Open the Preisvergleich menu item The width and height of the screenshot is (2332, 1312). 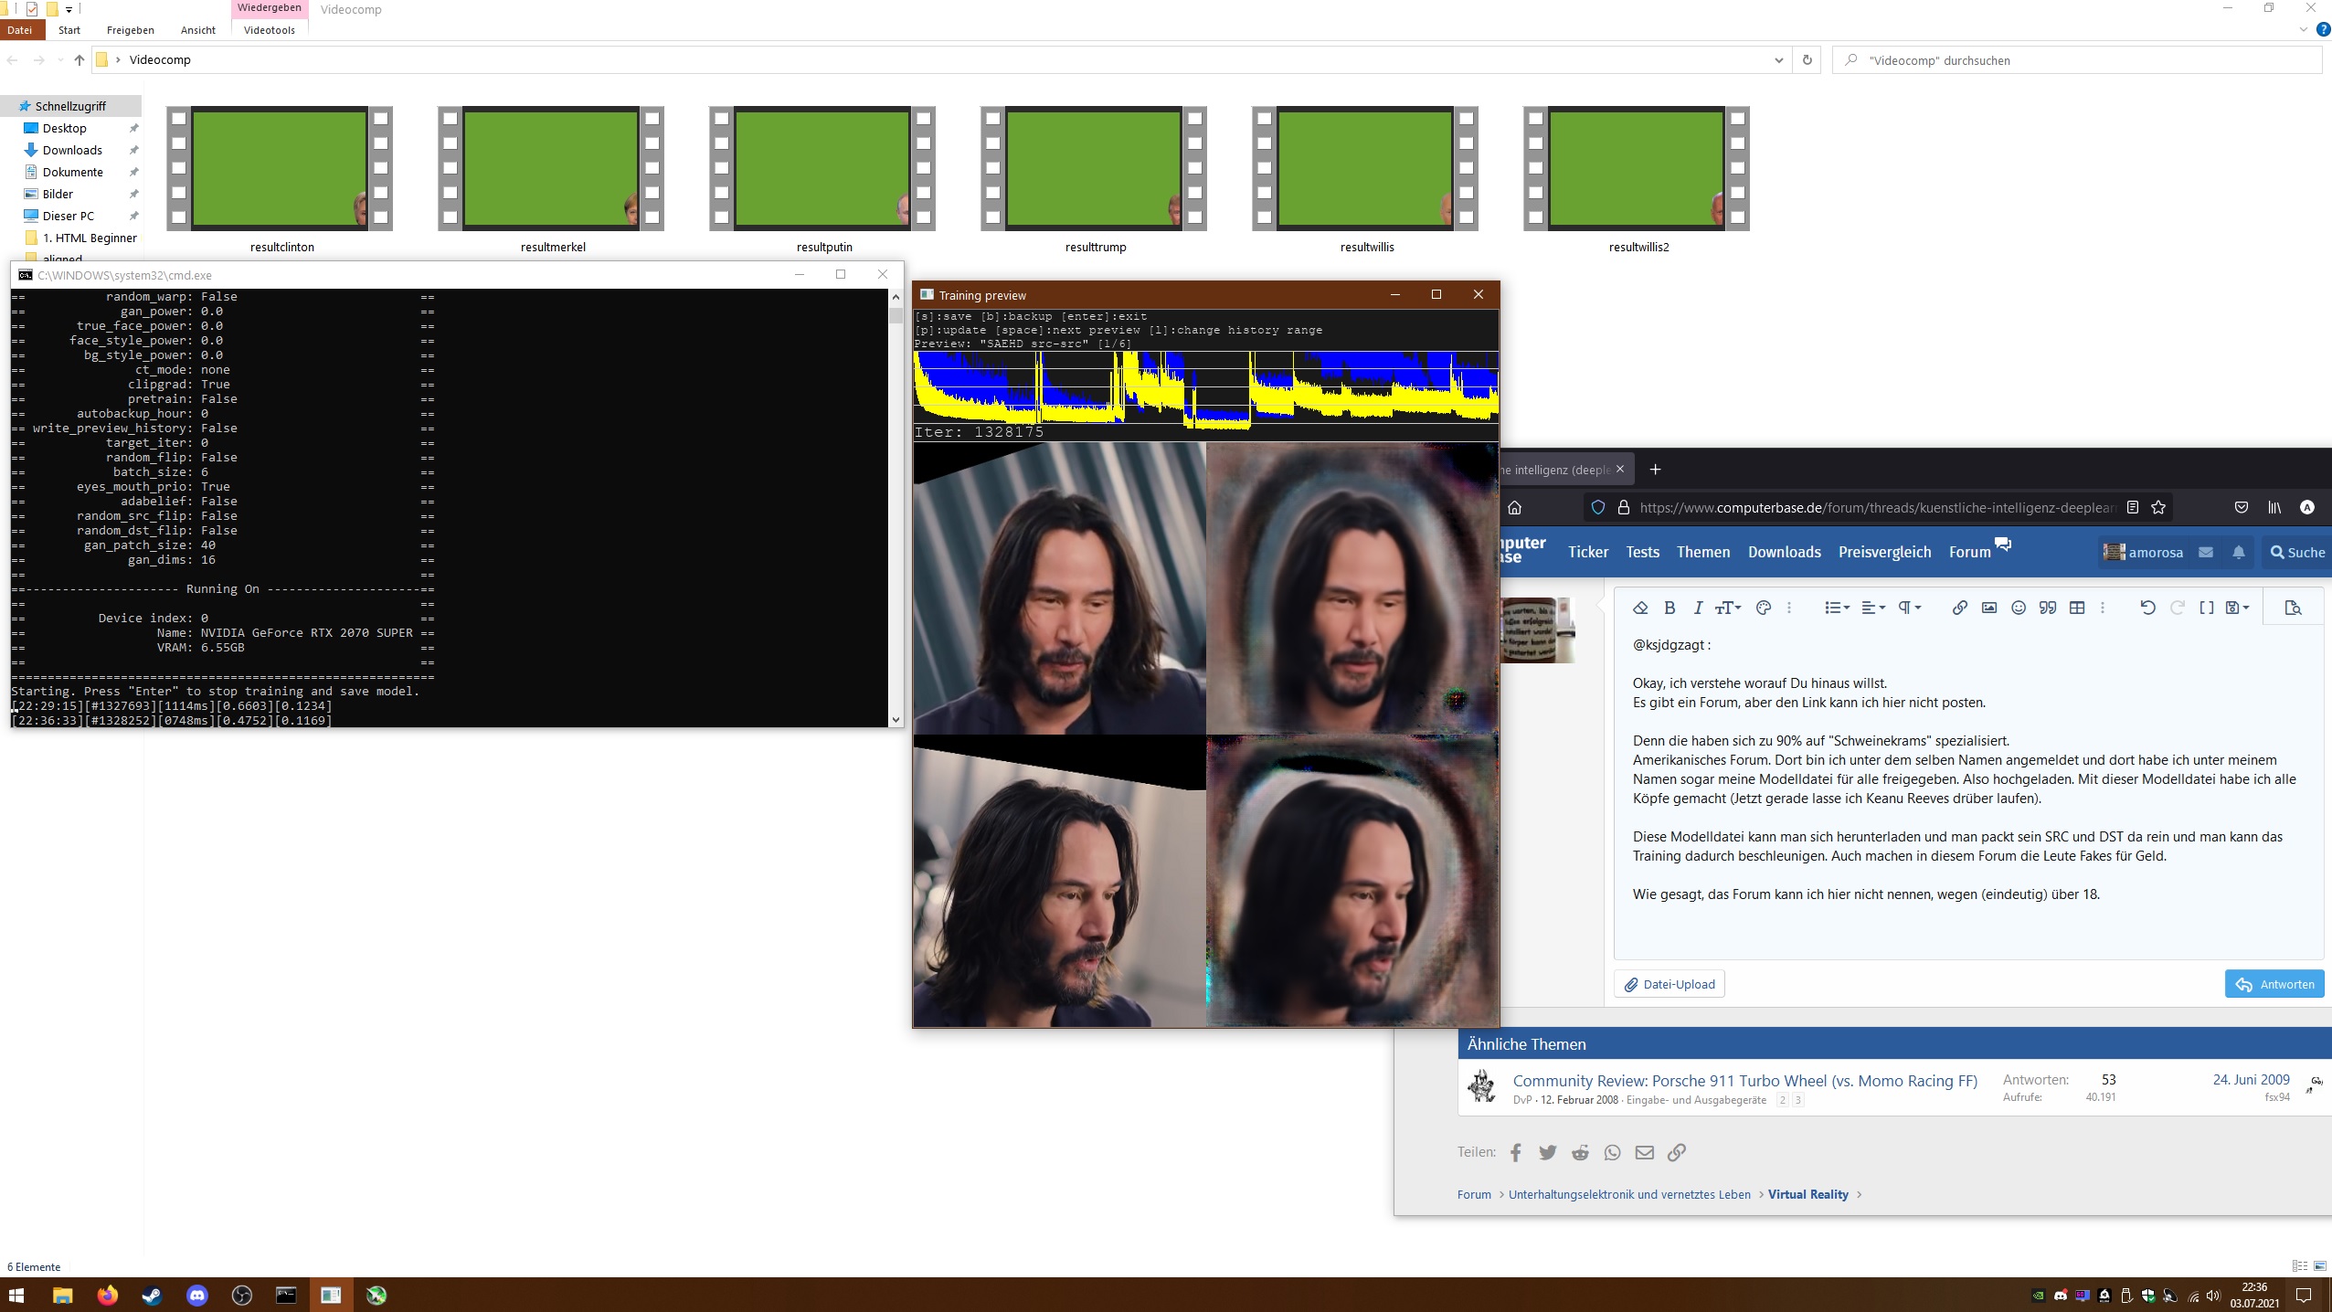click(x=1884, y=552)
